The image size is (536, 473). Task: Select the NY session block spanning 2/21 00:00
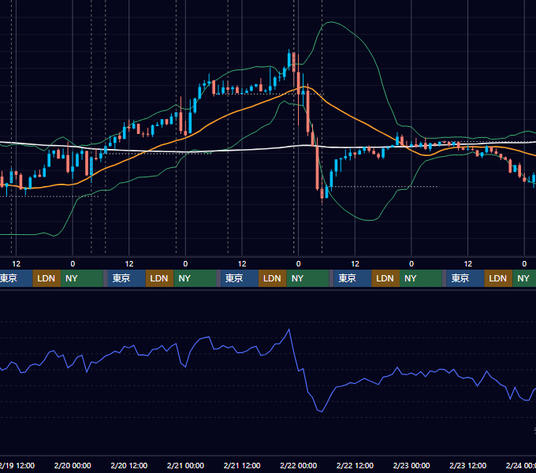tap(195, 278)
